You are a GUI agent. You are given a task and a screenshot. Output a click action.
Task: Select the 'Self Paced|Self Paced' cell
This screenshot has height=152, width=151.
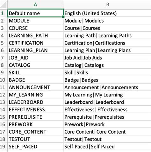click(107, 147)
